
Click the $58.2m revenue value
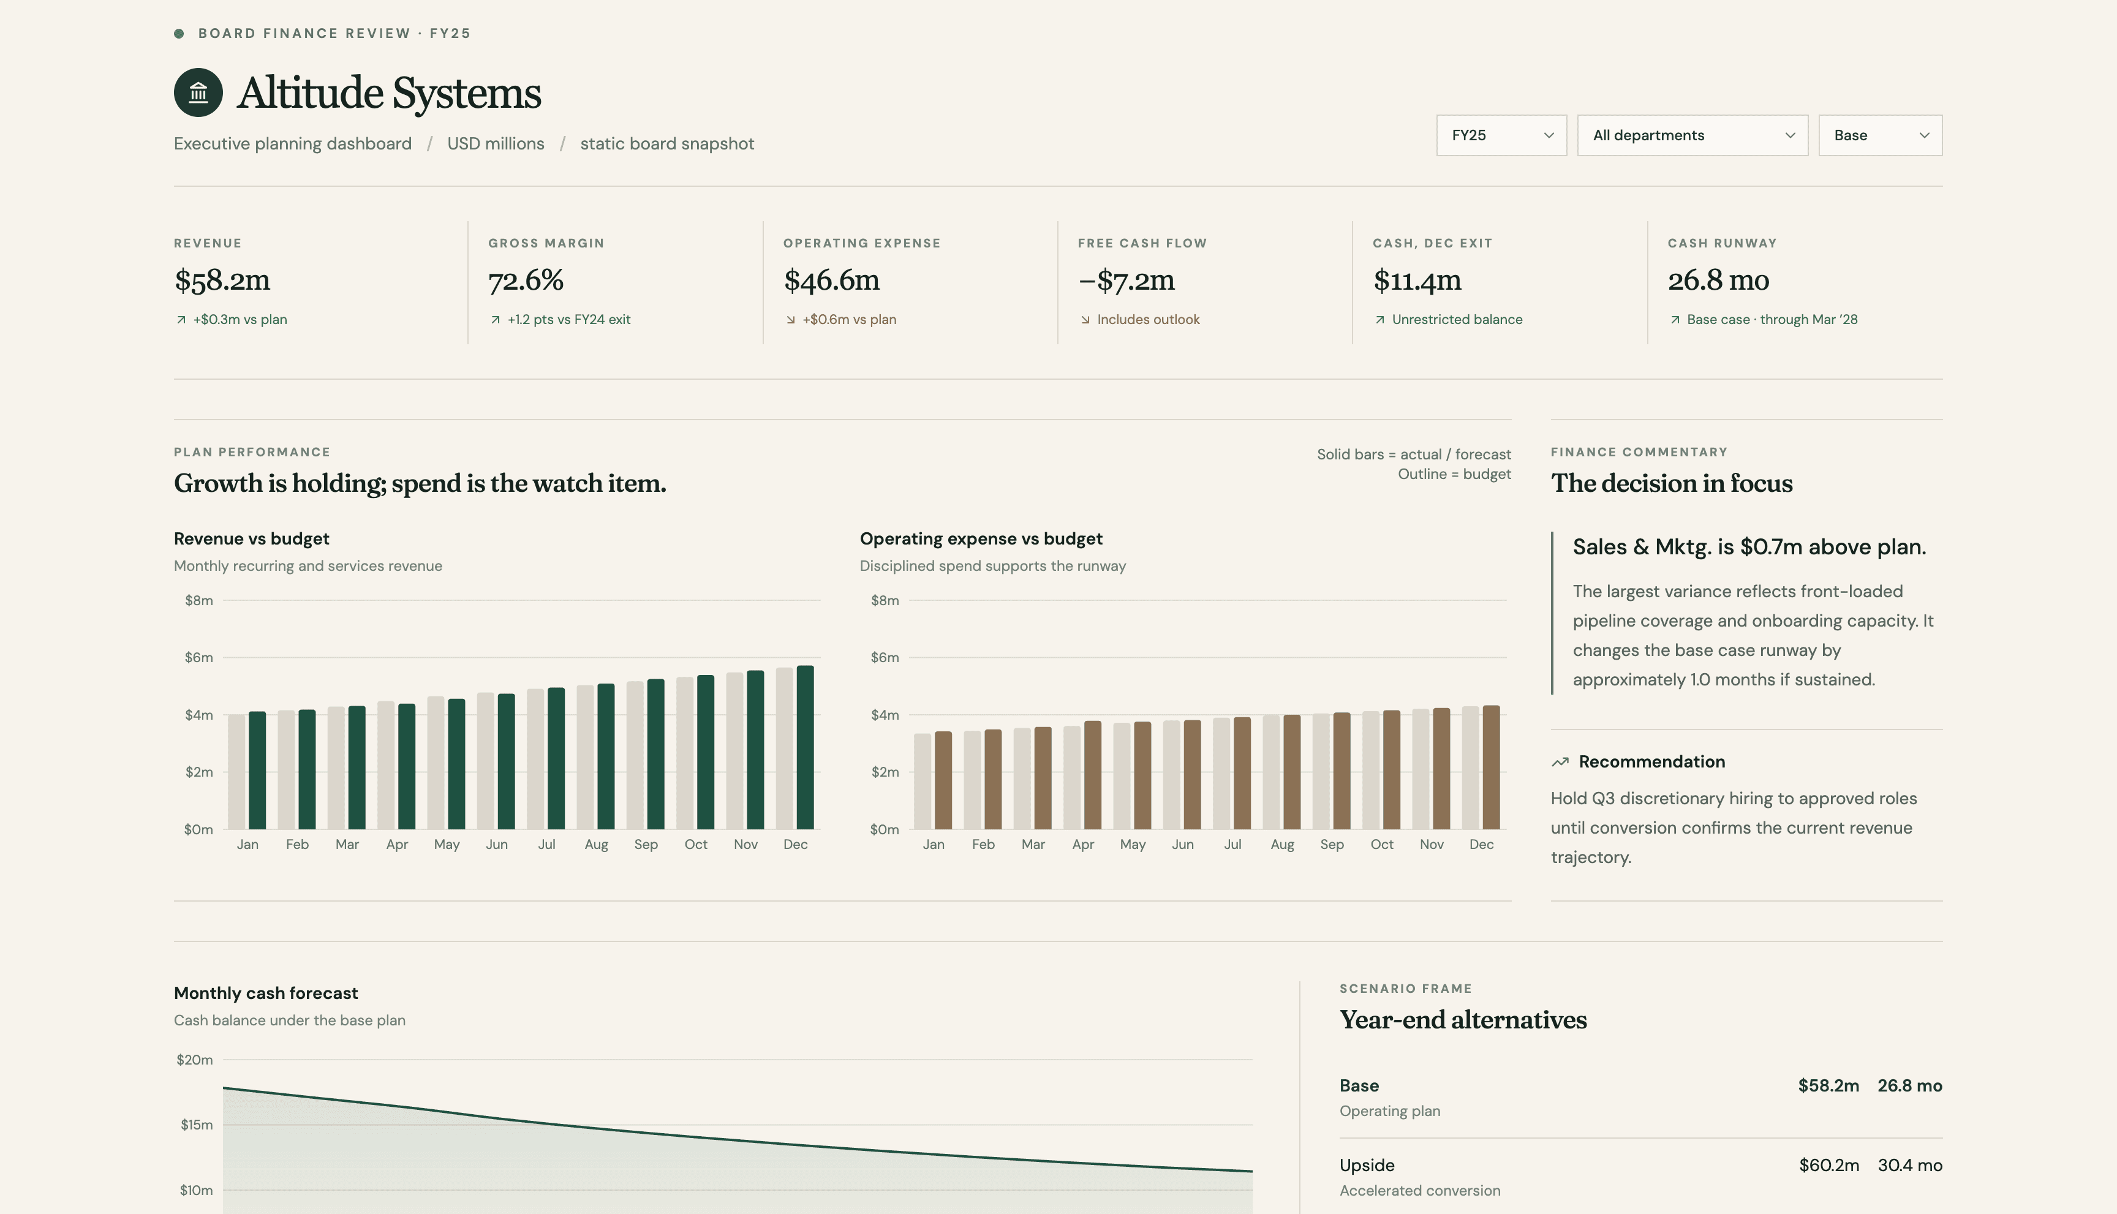pos(222,280)
